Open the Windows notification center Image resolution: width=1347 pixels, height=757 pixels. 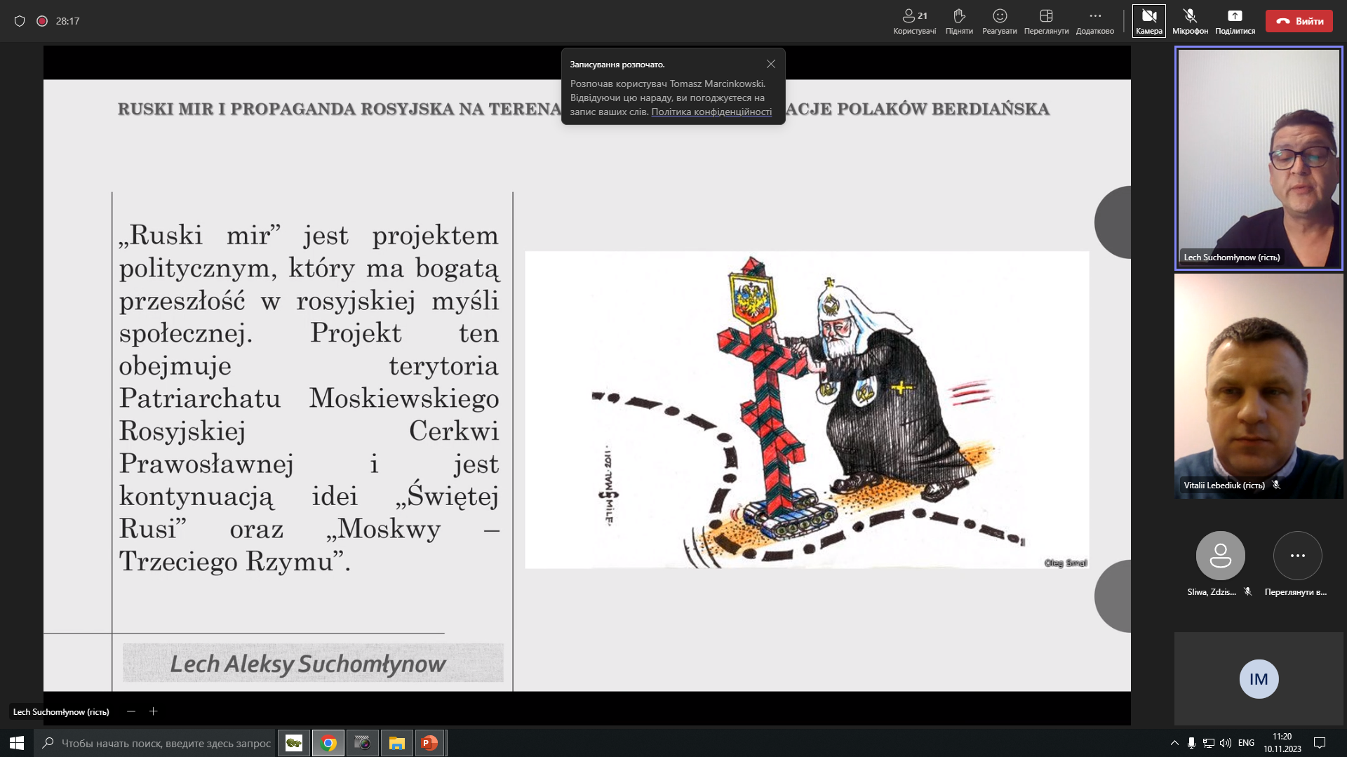(1320, 743)
